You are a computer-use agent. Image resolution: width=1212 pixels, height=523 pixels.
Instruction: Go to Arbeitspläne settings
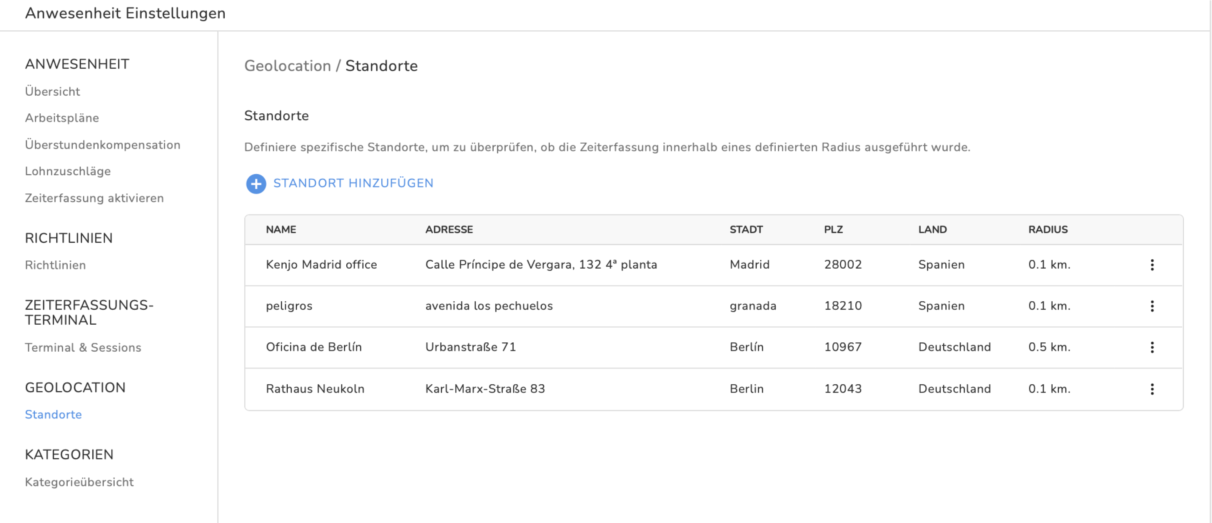[62, 118]
